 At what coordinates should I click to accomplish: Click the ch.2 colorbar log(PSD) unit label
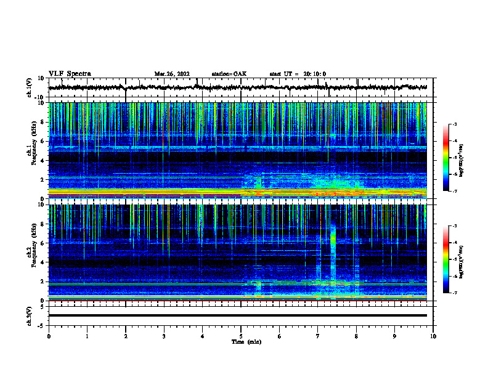pos(462,262)
